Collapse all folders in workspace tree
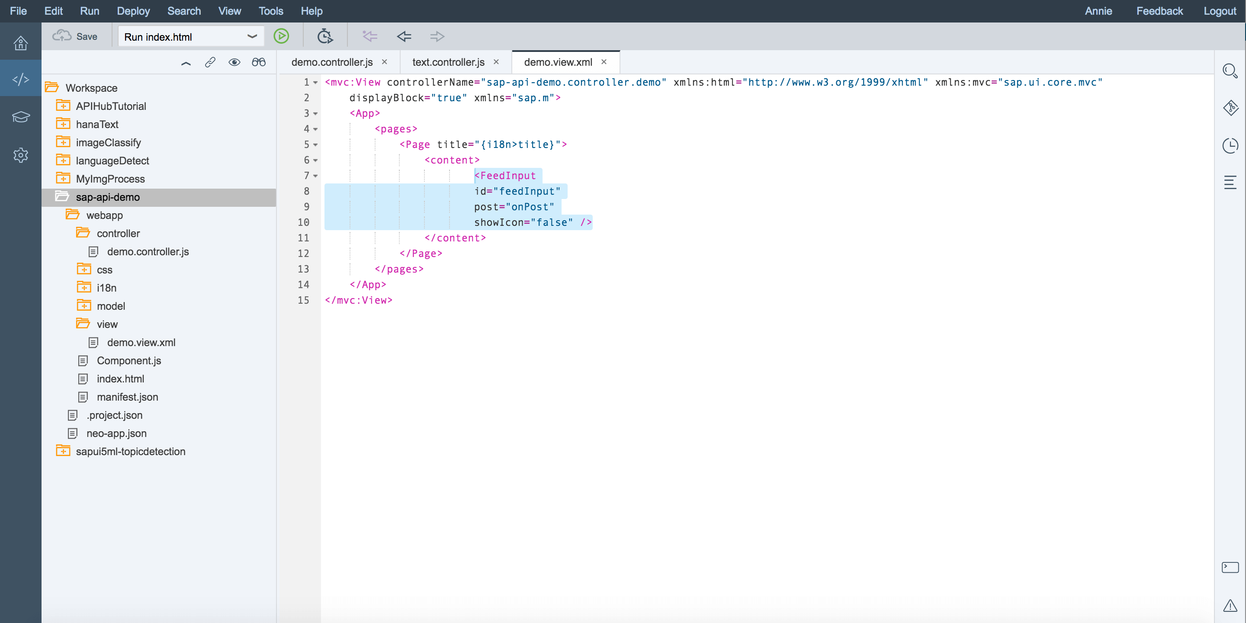Image resolution: width=1246 pixels, height=623 pixels. click(186, 62)
